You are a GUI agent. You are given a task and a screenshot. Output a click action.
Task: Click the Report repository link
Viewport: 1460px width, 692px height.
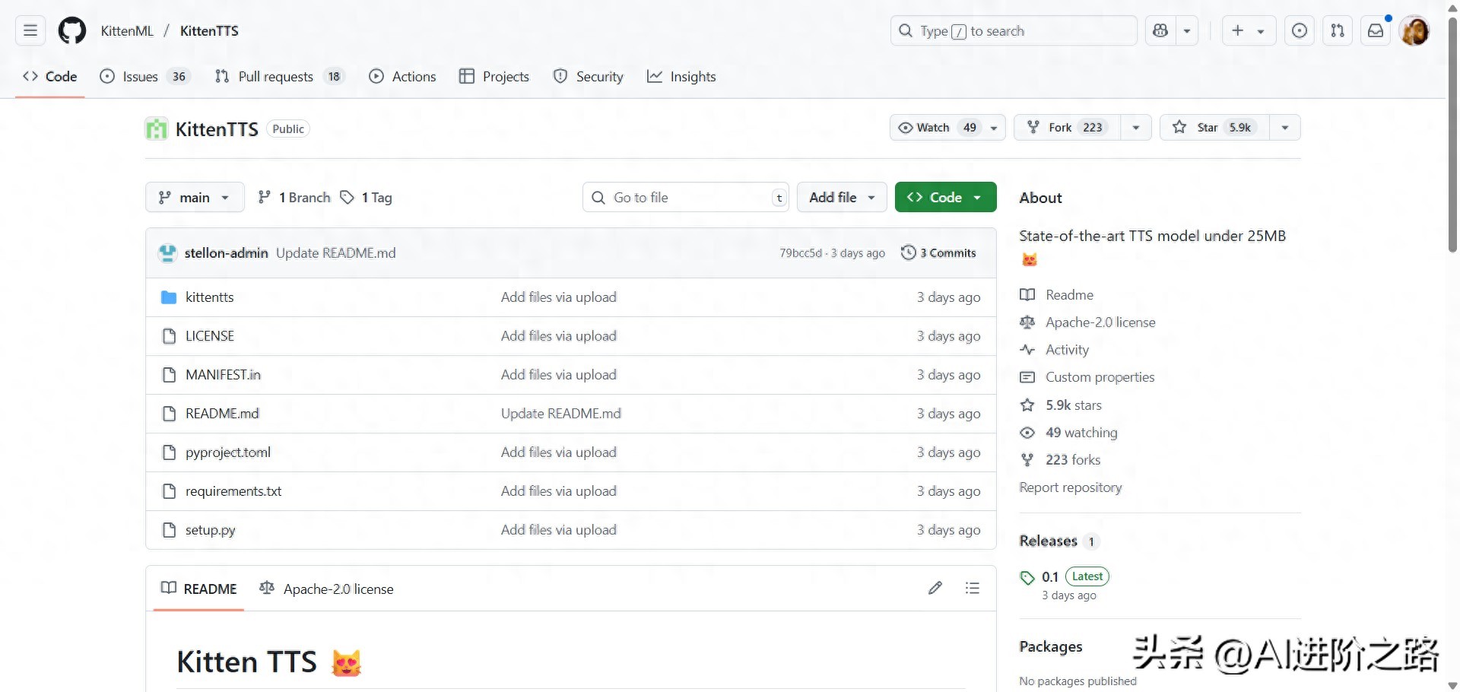click(x=1071, y=487)
